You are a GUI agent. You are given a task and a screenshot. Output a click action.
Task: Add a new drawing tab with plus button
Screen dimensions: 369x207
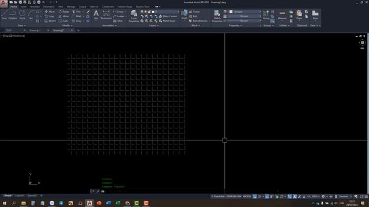pos(78,30)
